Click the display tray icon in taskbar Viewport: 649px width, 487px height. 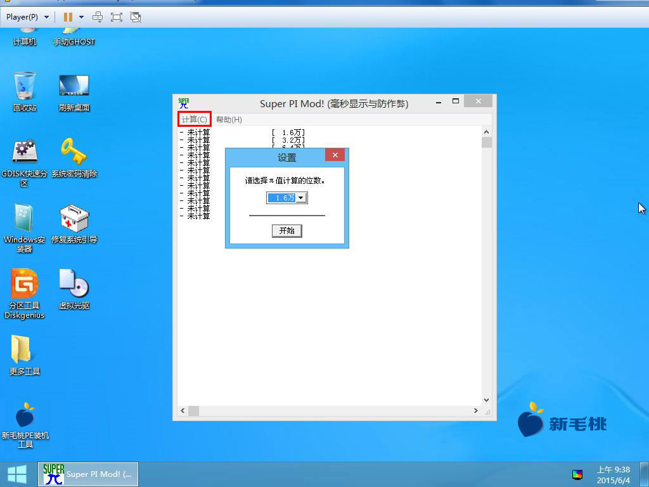coord(577,474)
